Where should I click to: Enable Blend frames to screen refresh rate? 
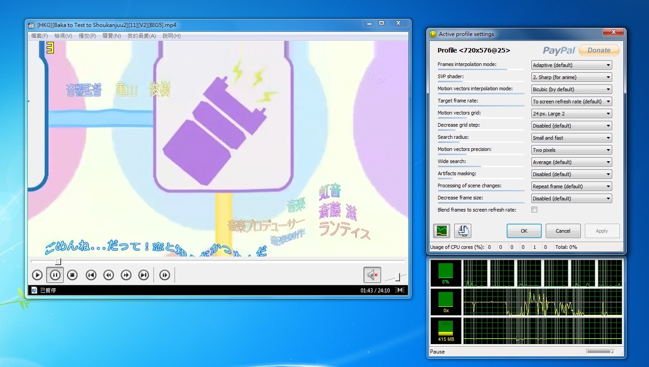(x=534, y=210)
